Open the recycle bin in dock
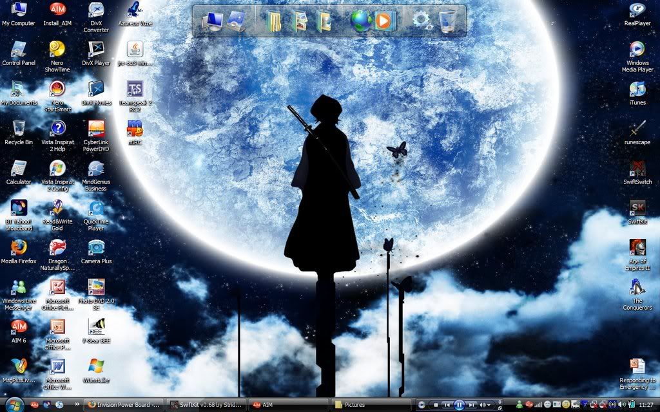Screen dimensions: 660x412 [449, 21]
